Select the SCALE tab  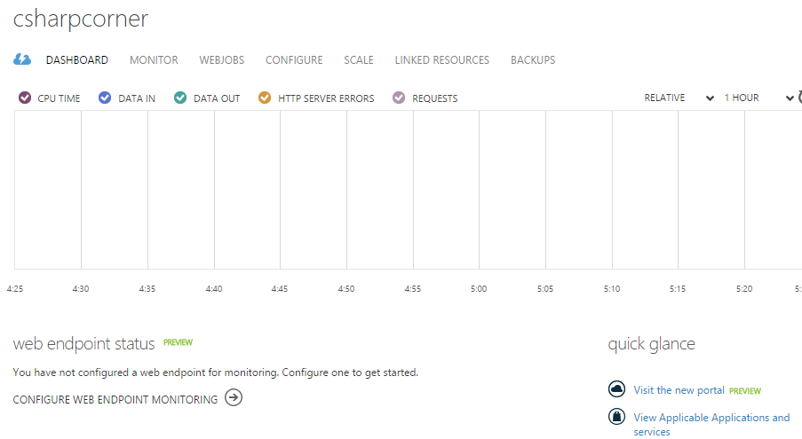[x=359, y=60]
